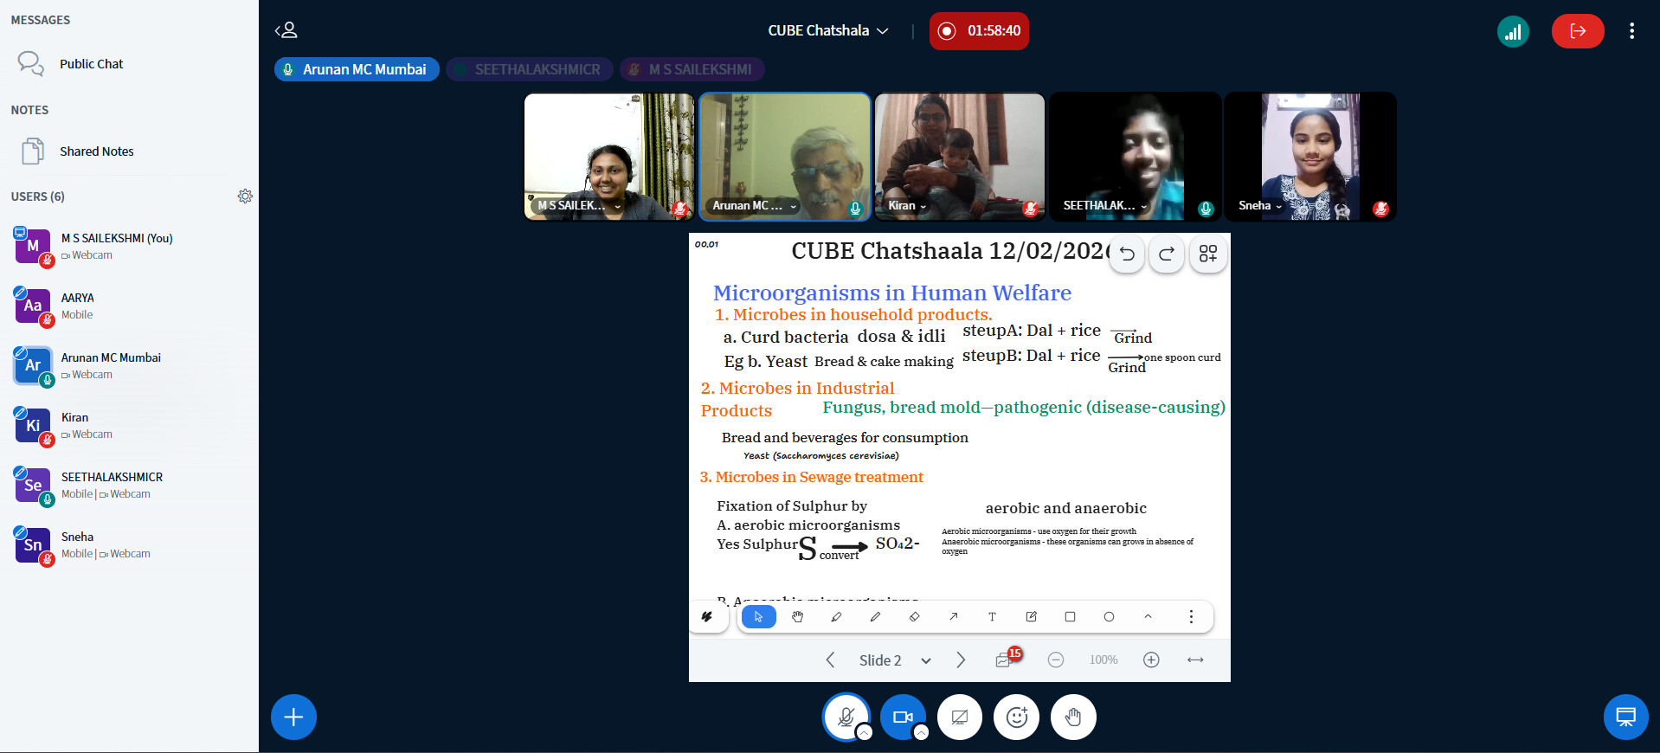Pick the rectangle shape tool
The image size is (1660, 753).
pos(1070,617)
